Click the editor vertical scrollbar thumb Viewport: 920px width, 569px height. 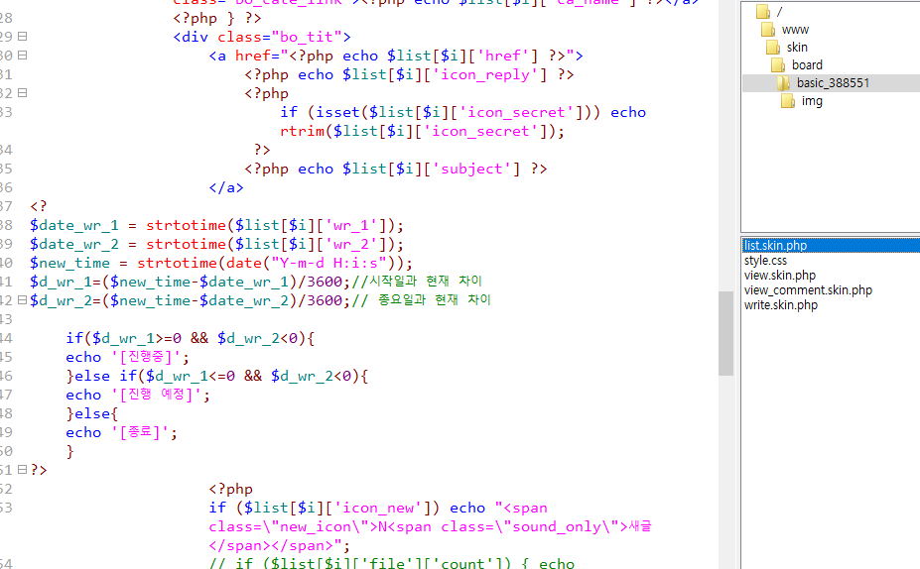(x=725, y=333)
